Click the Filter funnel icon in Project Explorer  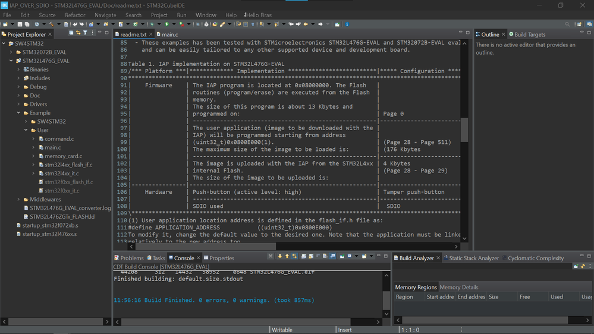(85, 33)
